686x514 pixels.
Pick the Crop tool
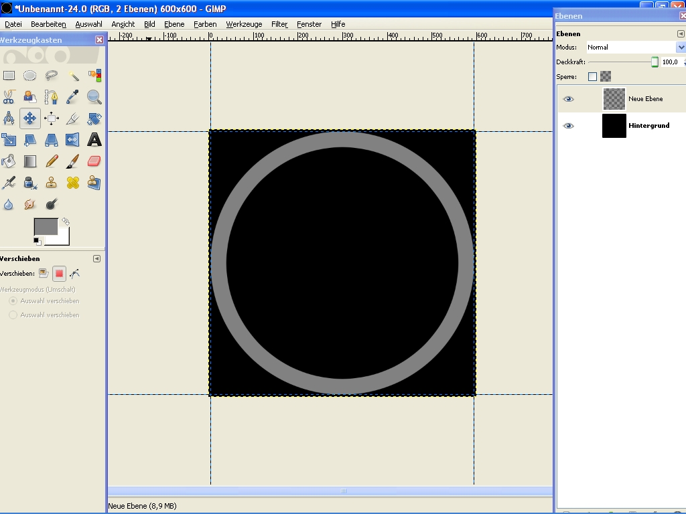(72, 118)
